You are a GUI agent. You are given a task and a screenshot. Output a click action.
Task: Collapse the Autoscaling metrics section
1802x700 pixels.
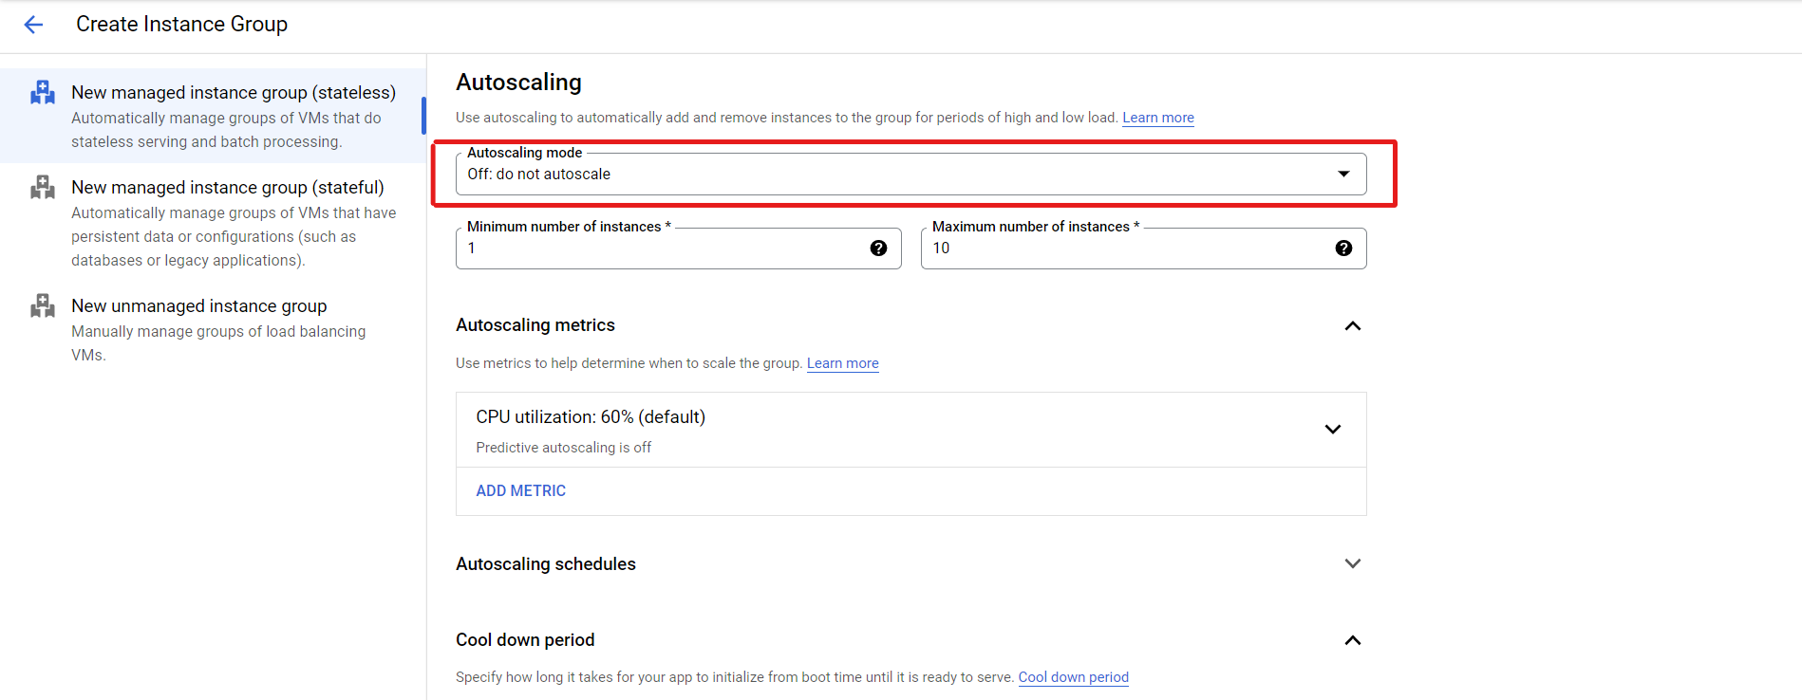point(1353,325)
